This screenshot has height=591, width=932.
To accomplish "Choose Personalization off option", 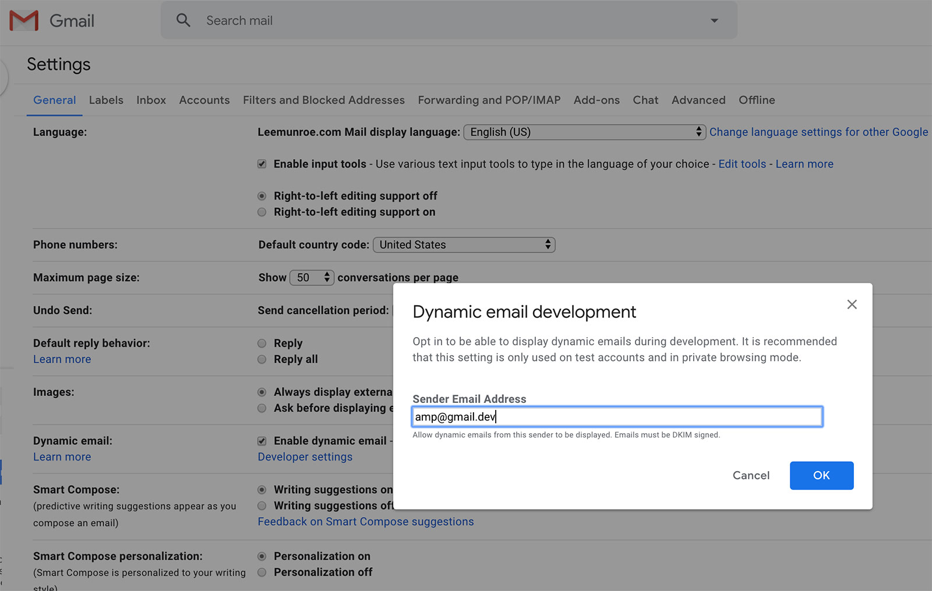I will 262,572.
